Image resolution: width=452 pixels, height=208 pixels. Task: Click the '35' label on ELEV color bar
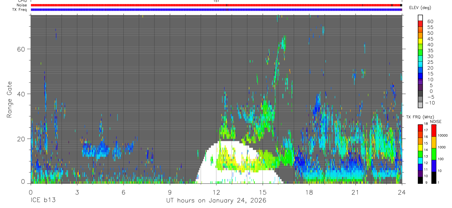430,51
